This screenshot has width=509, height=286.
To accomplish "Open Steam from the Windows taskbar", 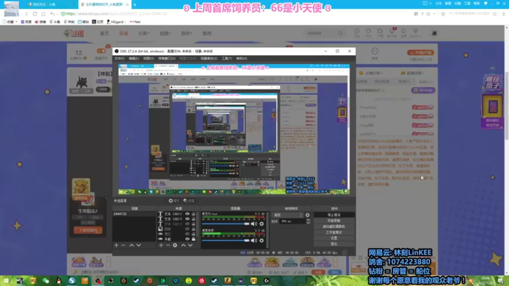I will coord(136,281).
